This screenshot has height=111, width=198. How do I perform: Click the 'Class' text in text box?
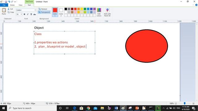click(38, 34)
